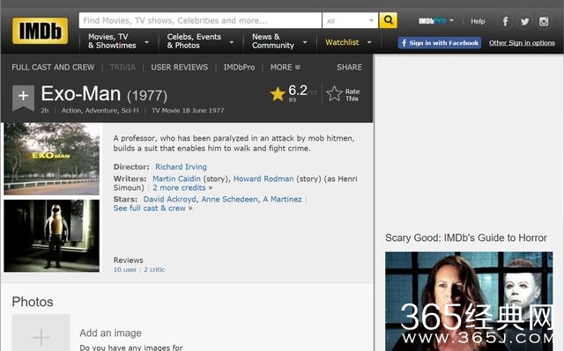
Task: Open the horror guide promo image
Action: [469, 301]
